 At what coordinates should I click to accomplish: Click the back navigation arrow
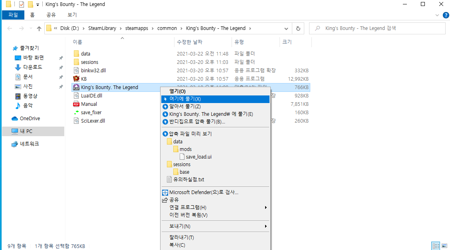coord(10,28)
